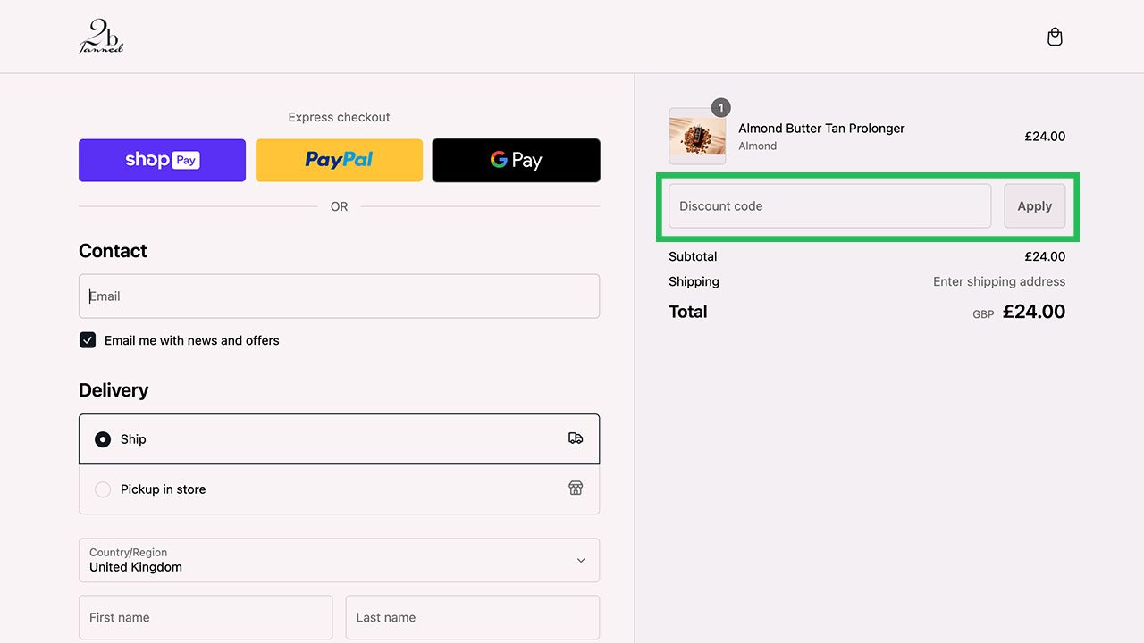Click the Almond variant label
This screenshot has height=643, width=1144.
(x=757, y=146)
